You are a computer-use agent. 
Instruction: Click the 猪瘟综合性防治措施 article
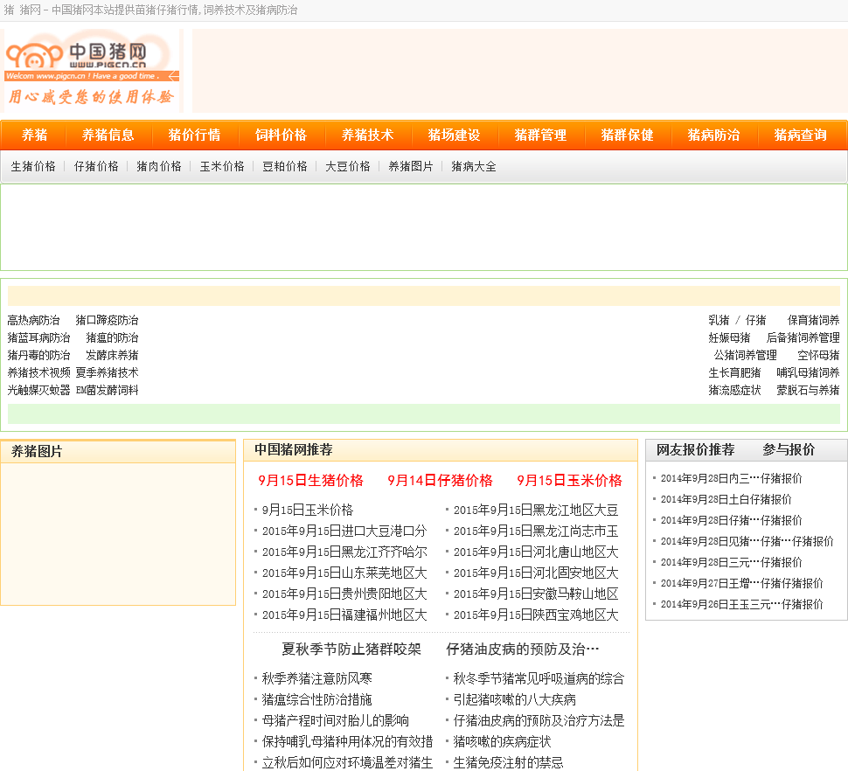[x=317, y=699]
